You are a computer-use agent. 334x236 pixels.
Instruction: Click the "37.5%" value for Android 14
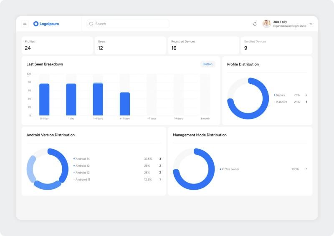[148, 159]
